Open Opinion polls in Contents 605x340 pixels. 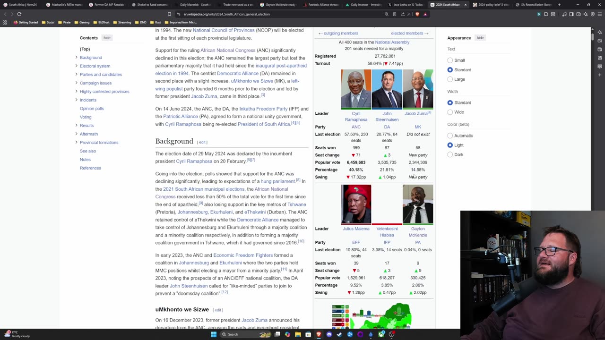click(92, 109)
